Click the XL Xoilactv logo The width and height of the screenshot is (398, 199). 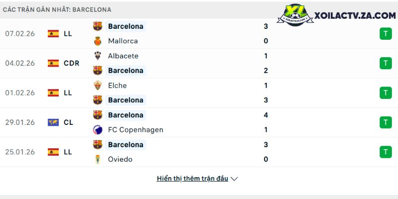point(295,15)
